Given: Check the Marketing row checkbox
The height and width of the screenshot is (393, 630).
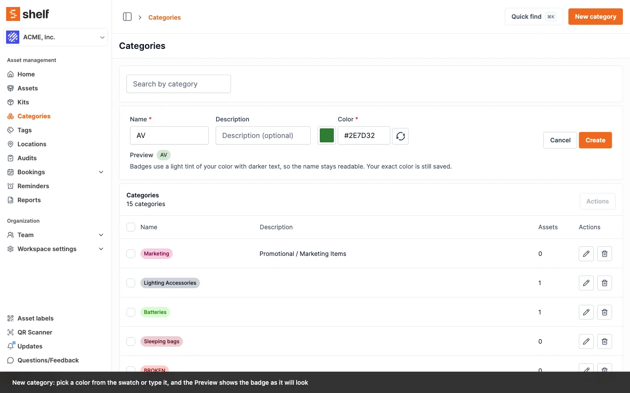Looking at the screenshot, I should coord(131,254).
